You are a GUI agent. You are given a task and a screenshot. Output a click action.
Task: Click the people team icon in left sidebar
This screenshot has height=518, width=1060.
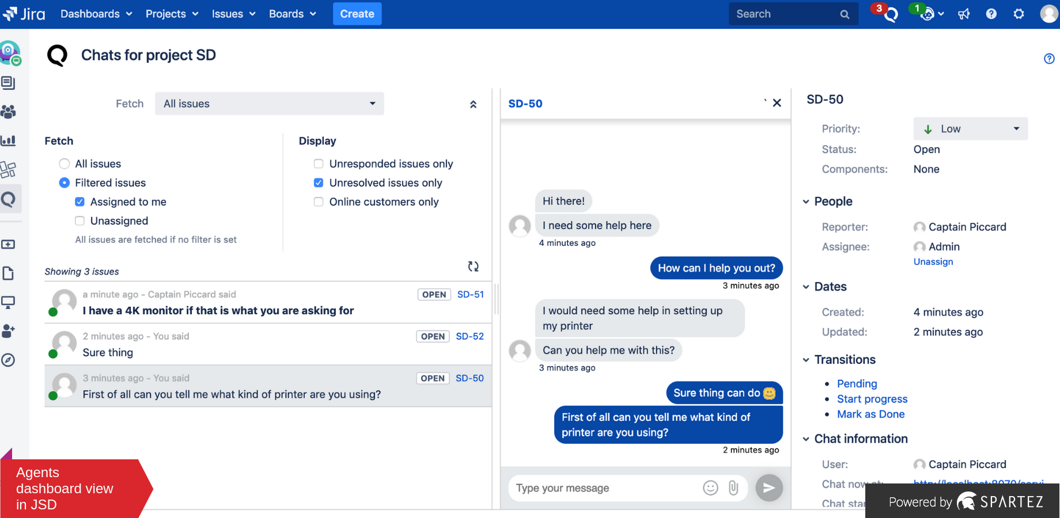(9, 112)
